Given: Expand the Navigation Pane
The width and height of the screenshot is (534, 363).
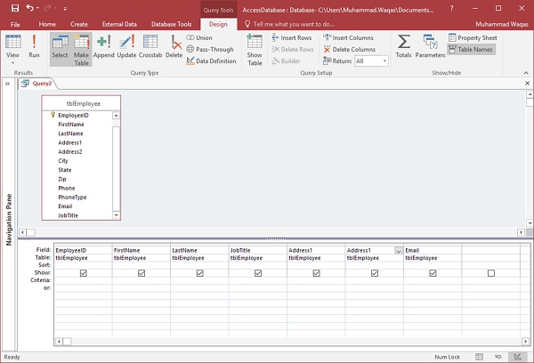Looking at the screenshot, I should point(7,83).
